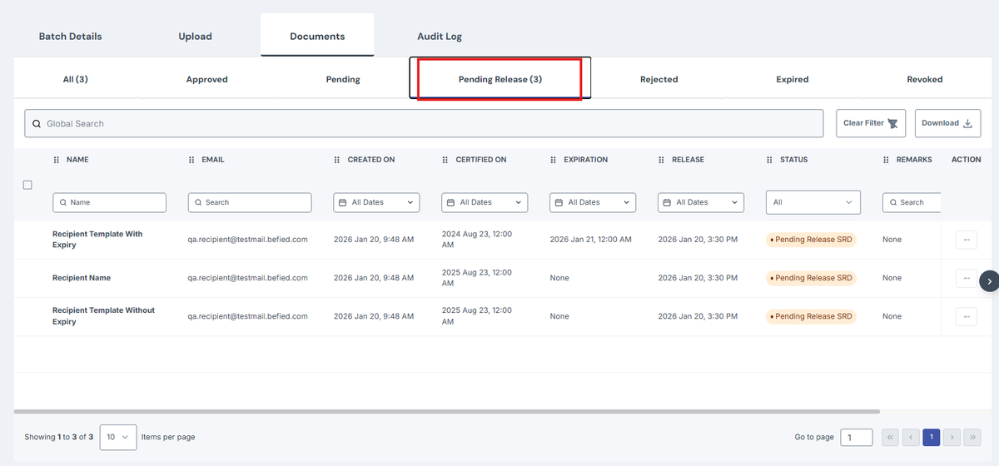This screenshot has height=466, width=999.
Task: Switch to the Upload tab
Action: [x=195, y=37]
